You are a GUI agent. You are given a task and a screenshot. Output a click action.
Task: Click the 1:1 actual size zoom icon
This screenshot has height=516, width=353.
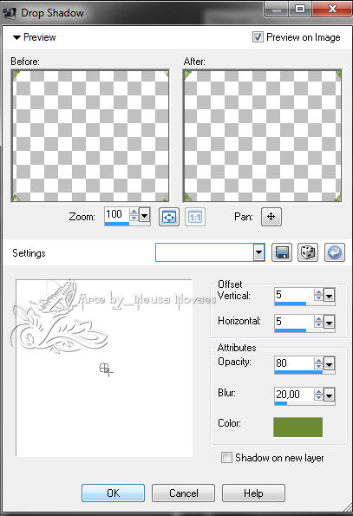(x=195, y=217)
